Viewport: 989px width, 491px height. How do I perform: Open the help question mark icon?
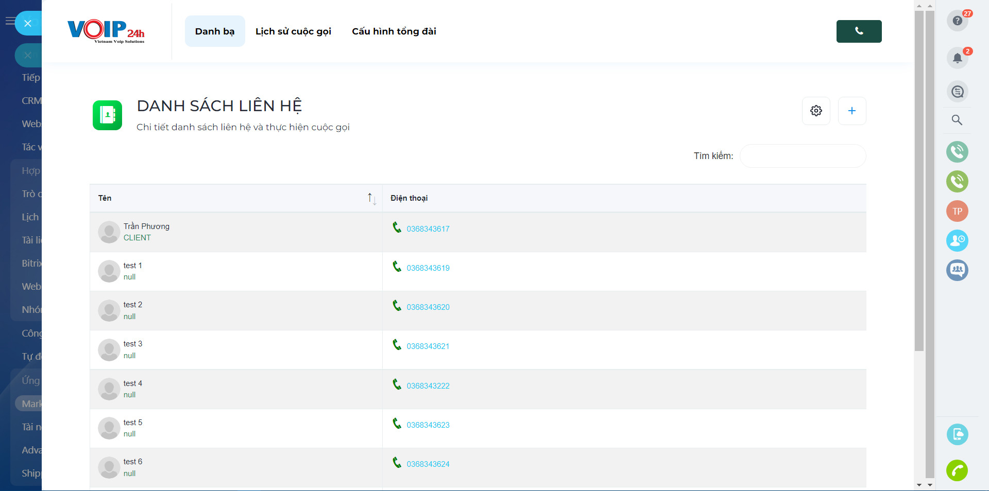pyautogui.click(x=957, y=21)
